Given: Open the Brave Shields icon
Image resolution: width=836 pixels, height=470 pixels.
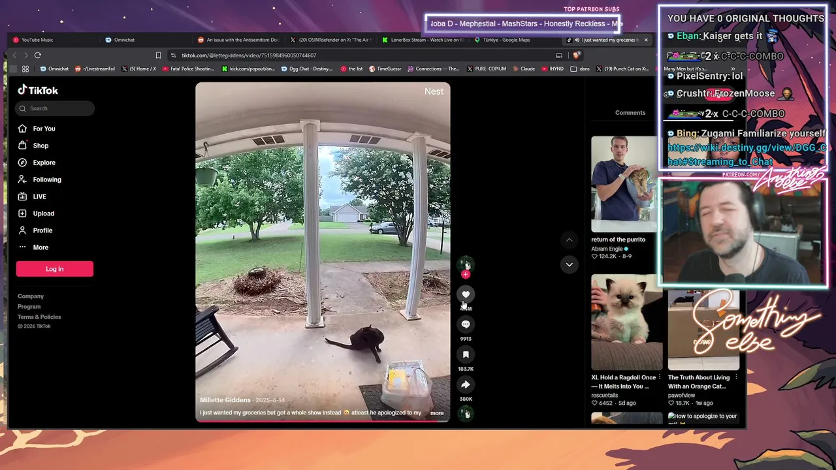Looking at the screenshot, I should tap(576, 55).
